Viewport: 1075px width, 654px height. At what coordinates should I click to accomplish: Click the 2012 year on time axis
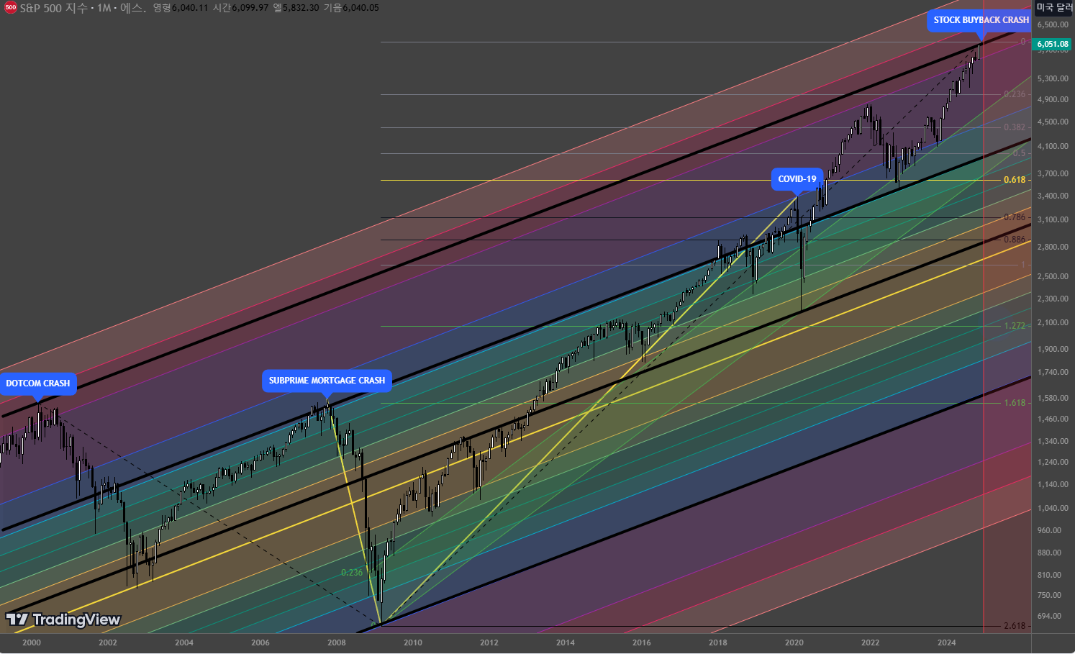point(489,642)
